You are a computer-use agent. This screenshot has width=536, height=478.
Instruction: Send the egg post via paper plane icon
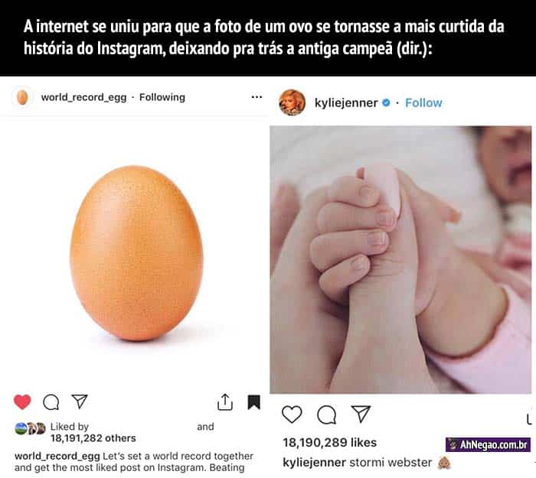[x=80, y=402]
